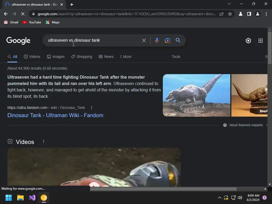Close the ultraseven vs dinosaur tank tab
Screen dimensions: 272x204
[x=62, y=5]
